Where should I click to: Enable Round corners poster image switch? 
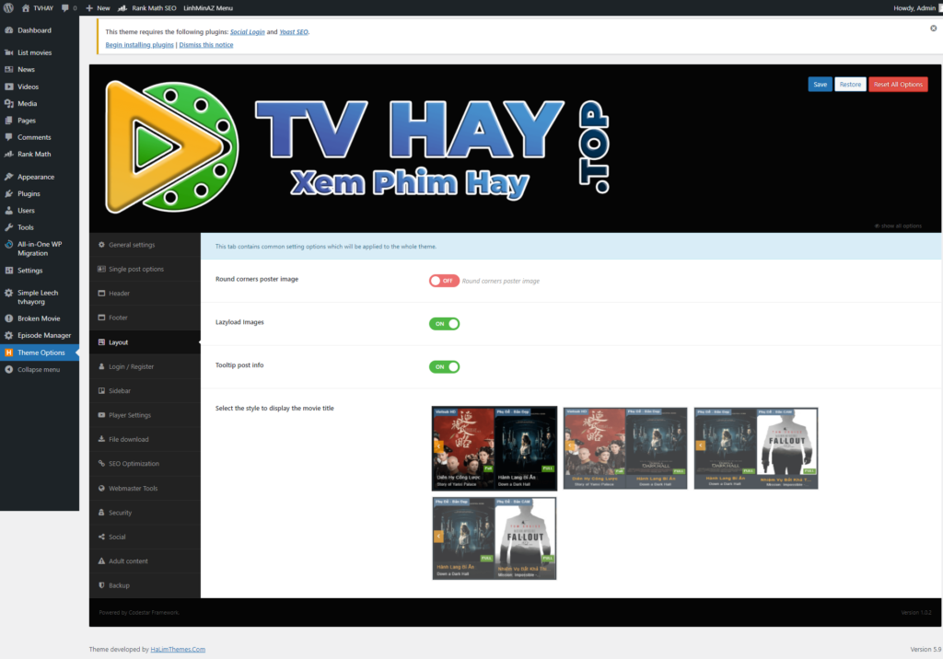[x=444, y=281]
